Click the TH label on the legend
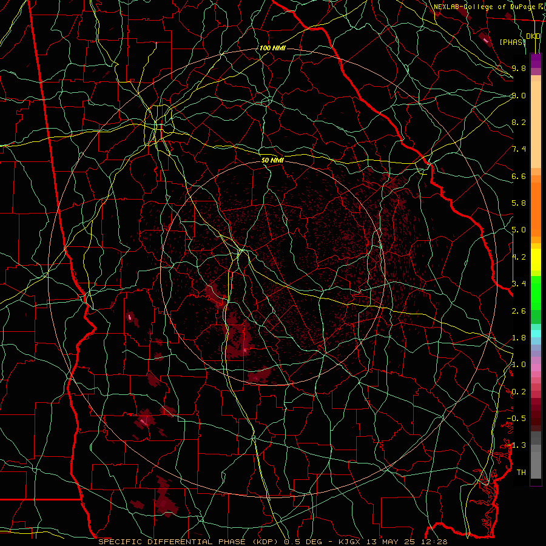Screen dimensions: 546x546 pos(521,473)
